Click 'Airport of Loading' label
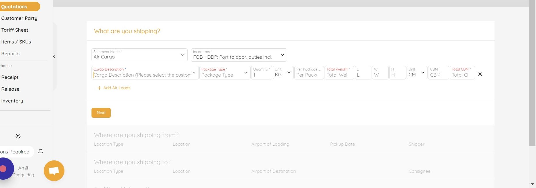The height and width of the screenshot is (188, 536). click(x=270, y=144)
